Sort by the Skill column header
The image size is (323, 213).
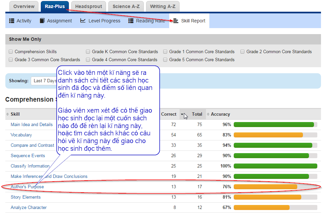tap(15, 114)
